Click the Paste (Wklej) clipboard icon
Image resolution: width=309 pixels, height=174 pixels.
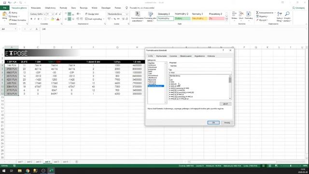coord(4,14)
